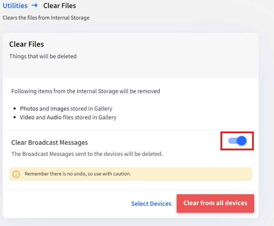This screenshot has height=226, width=274.
Task: Click the Clear from all devices button
Action: pyautogui.click(x=215, y=203)
